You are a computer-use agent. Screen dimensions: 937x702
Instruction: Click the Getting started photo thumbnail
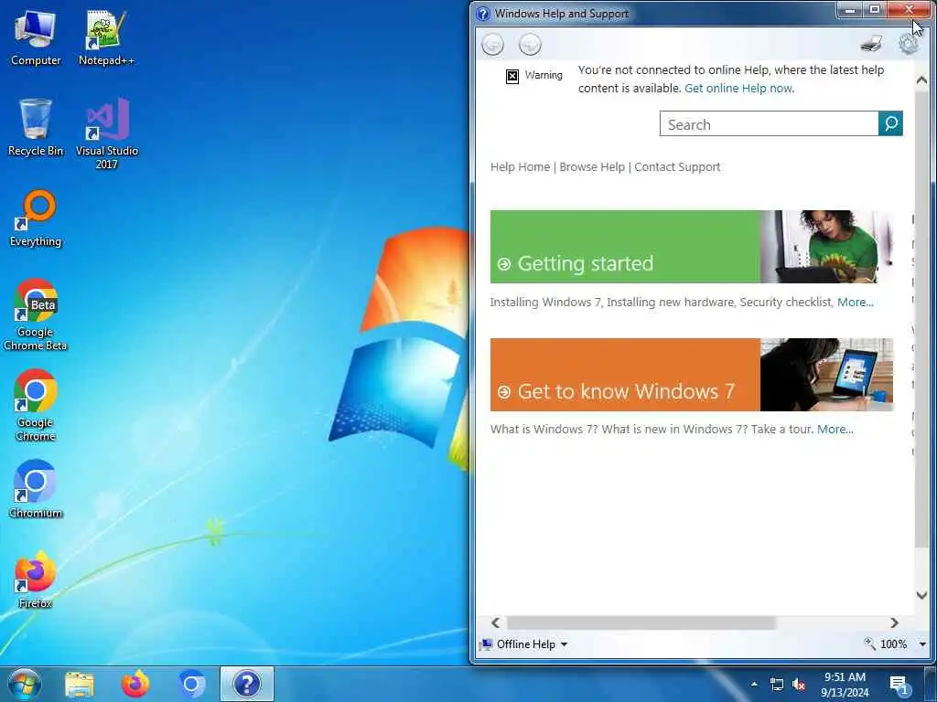pos(827,247)
